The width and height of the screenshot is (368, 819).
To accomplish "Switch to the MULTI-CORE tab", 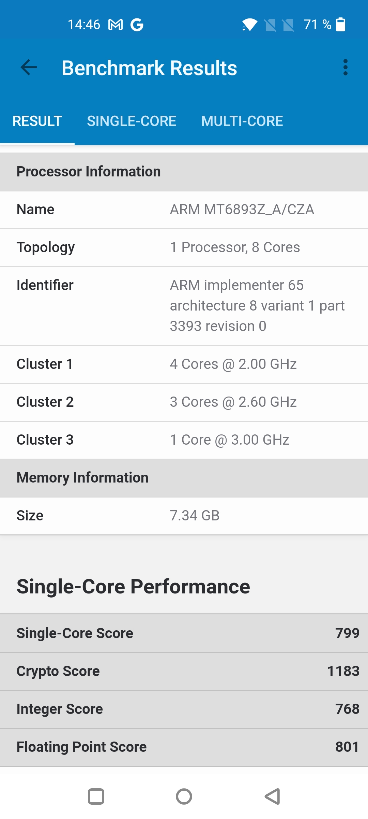I will tap(242, 121).
